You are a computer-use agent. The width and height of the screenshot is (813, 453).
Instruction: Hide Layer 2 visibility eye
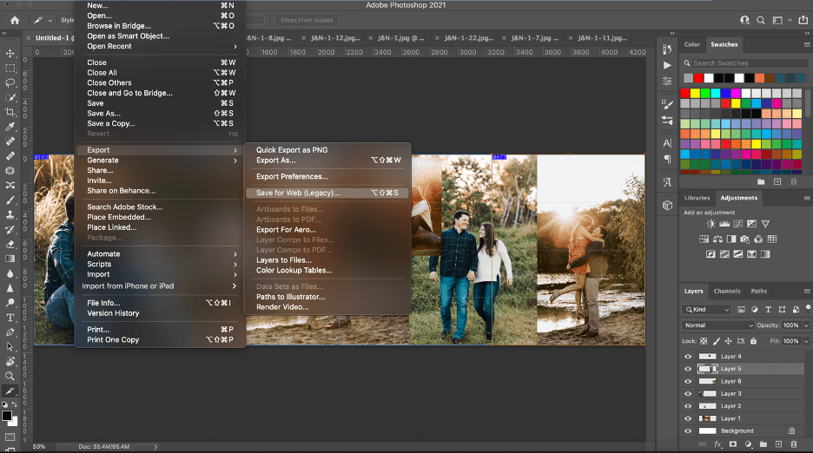[x=688, y=406]
